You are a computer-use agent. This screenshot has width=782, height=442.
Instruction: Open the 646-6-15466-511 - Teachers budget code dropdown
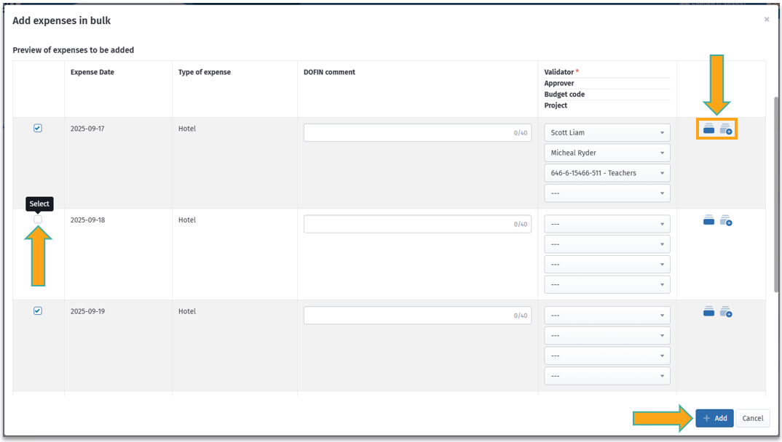coord(607,173)
